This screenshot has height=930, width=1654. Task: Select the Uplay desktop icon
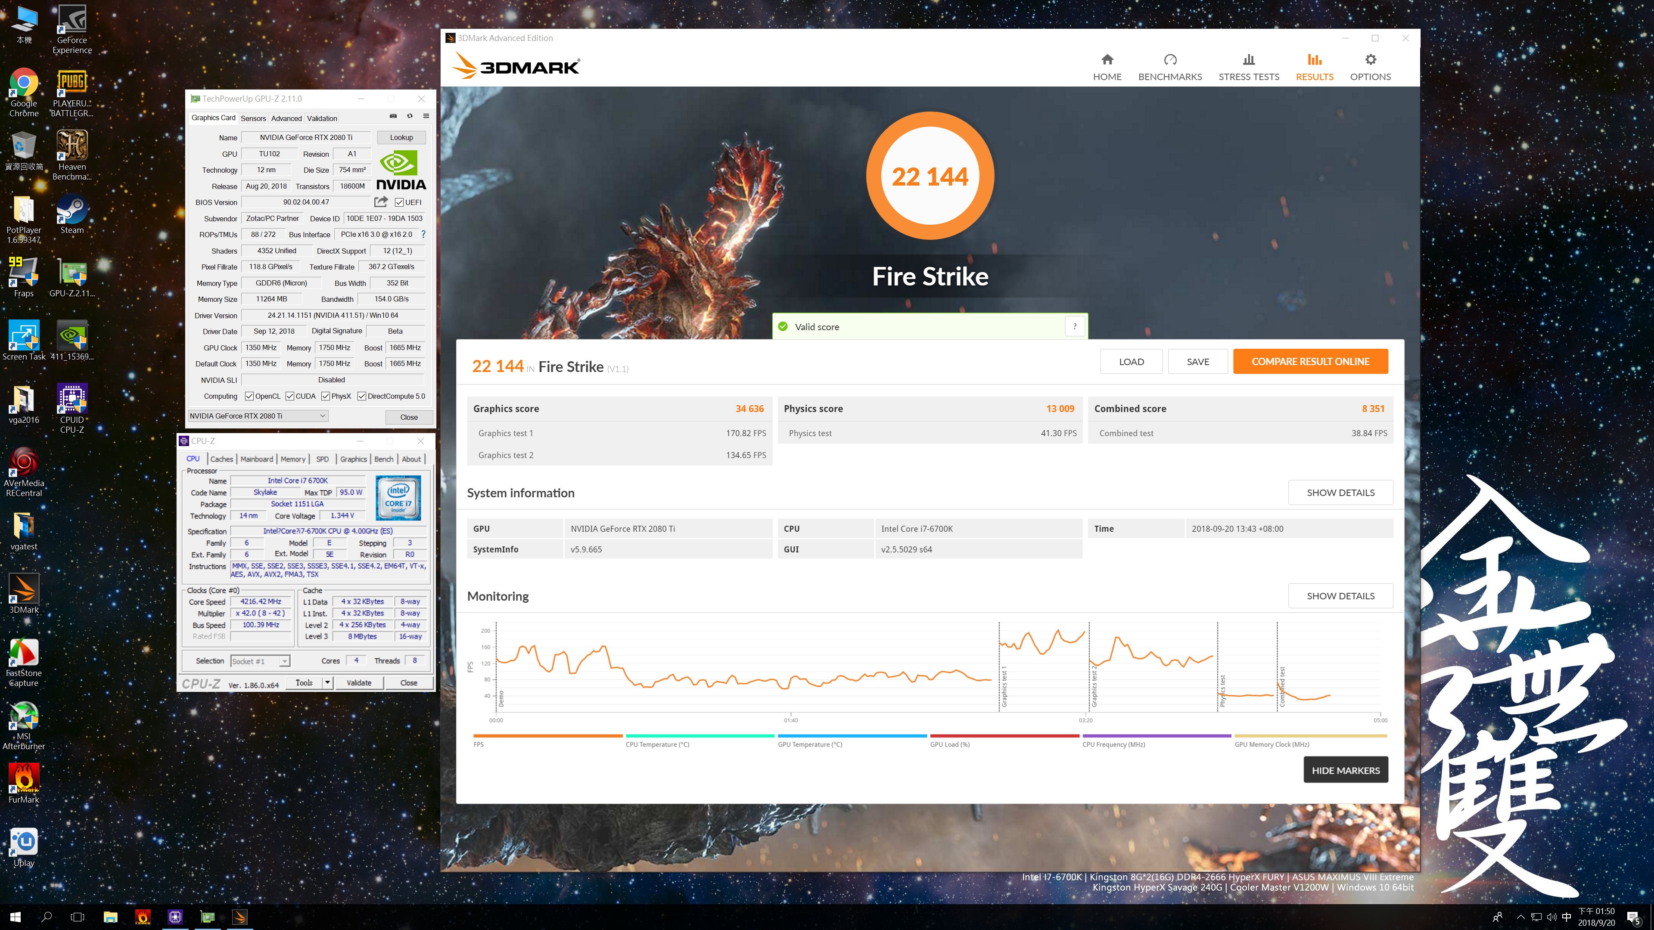(24, 847)
